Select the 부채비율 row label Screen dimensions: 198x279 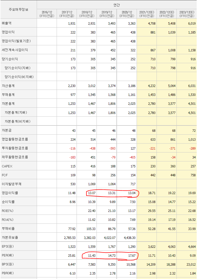tap(8, 228)
